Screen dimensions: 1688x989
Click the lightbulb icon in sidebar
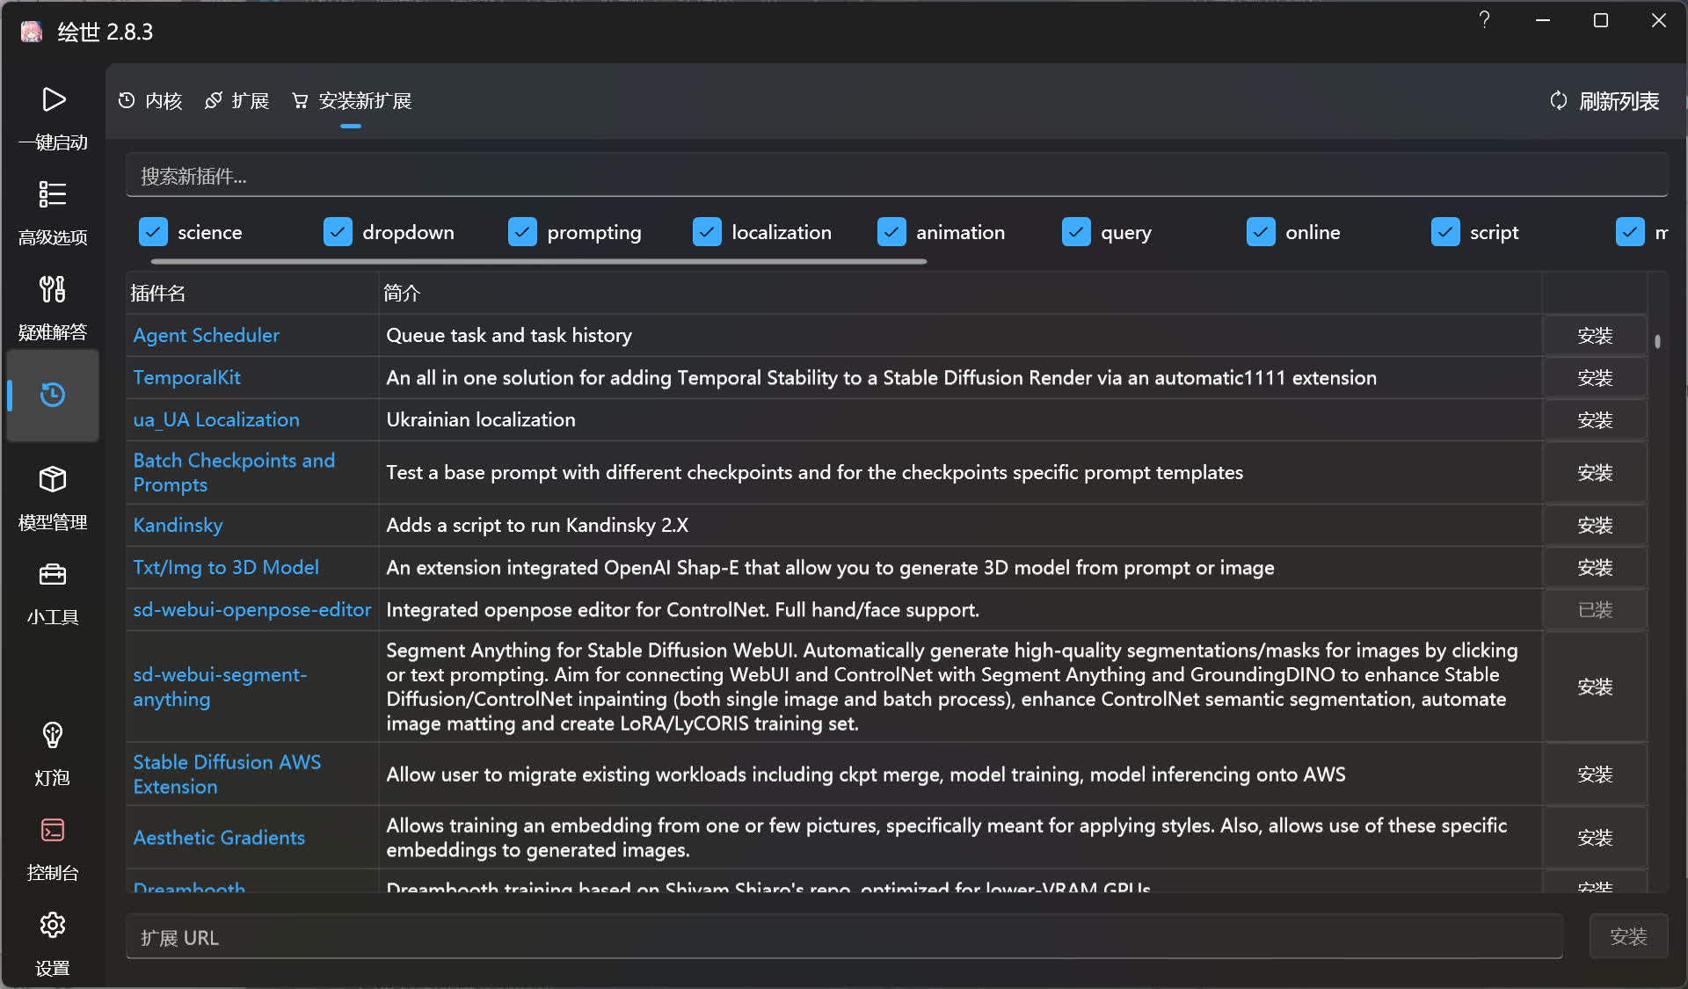(53, 735)
